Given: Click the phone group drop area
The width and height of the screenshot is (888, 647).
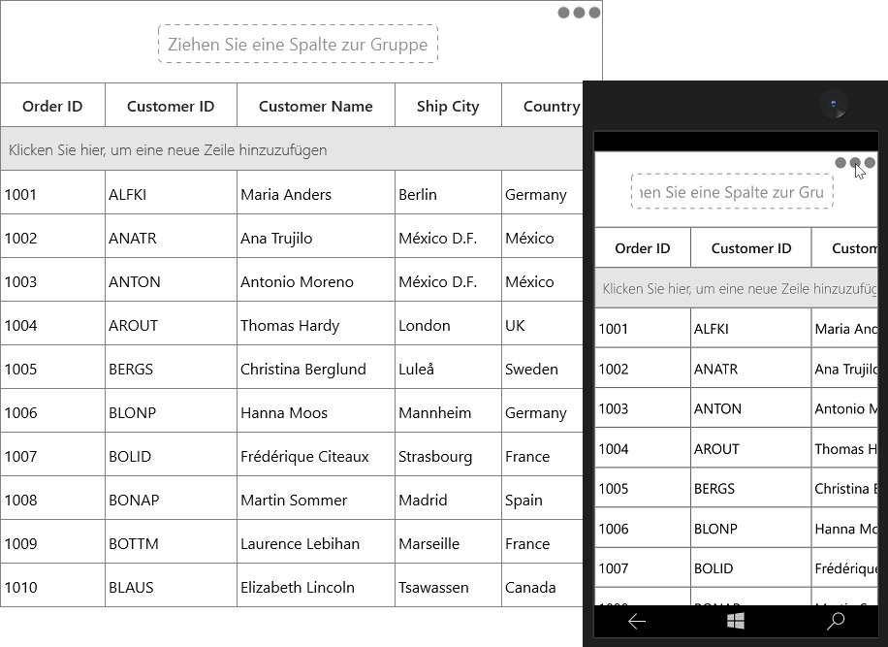Looking at the screenshot, I should click(x=732, y=192).
